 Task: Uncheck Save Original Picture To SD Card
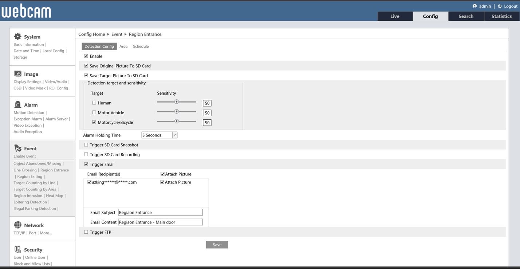[x=86, y=66]
